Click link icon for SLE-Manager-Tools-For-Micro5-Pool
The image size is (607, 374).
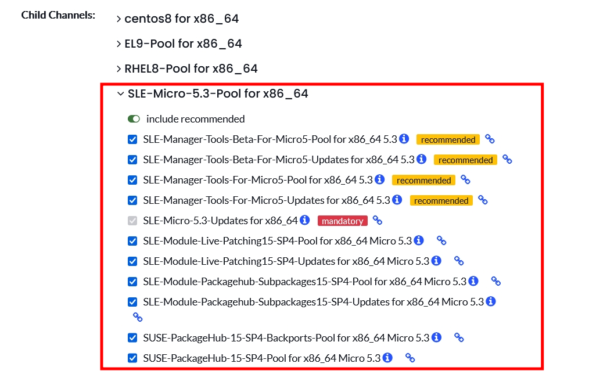pyautogui.click(x=465, y=179)
